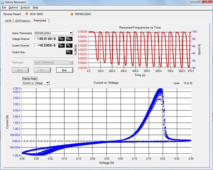213x170 pixels.
Task: Toggle the CA control amp indicator
Action: click(x=69, y=52)
